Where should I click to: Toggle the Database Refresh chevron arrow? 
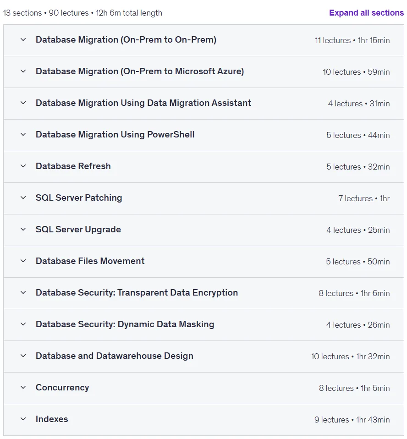pyautogui.click(x=23, y=166)
